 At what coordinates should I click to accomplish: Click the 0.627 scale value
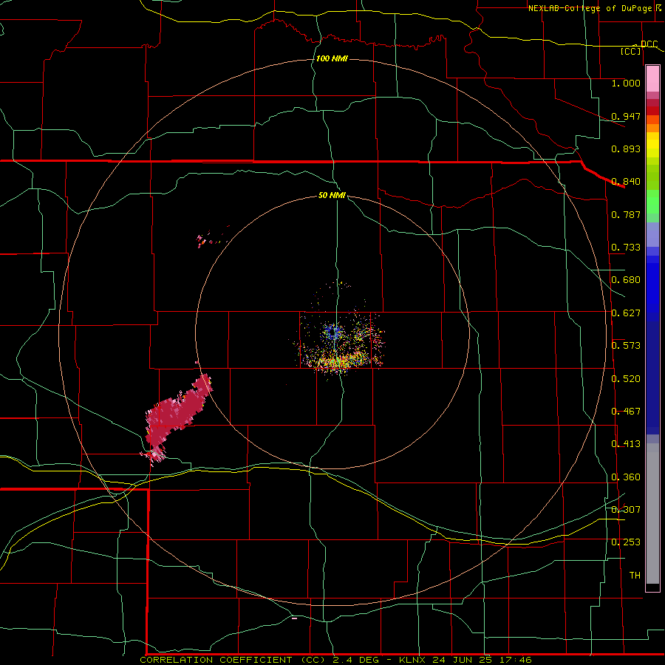(626, 313)
